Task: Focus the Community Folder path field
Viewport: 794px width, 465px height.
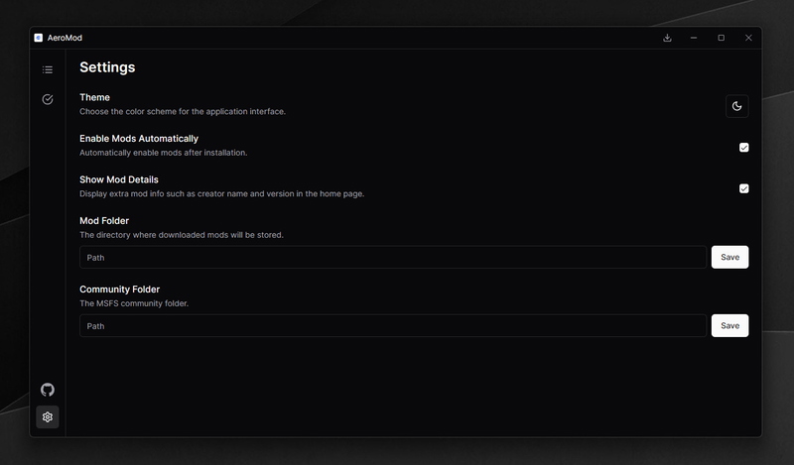Action: 393,325
